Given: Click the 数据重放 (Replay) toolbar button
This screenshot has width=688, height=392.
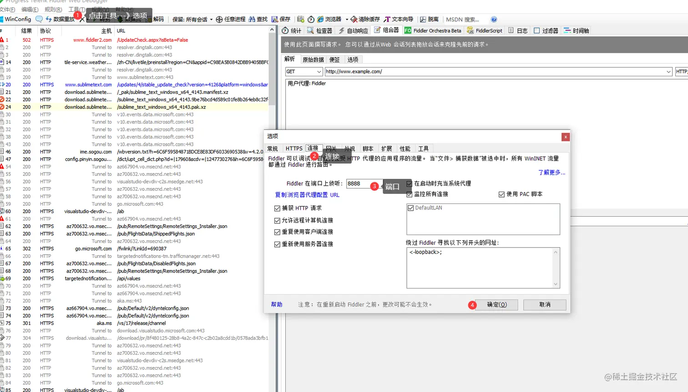Looking at the screenshot, I should tap(60, 19).
